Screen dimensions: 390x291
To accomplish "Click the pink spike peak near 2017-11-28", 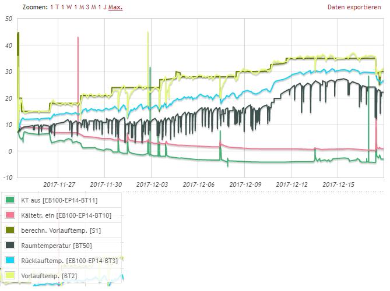I will (x=78, y=37).
